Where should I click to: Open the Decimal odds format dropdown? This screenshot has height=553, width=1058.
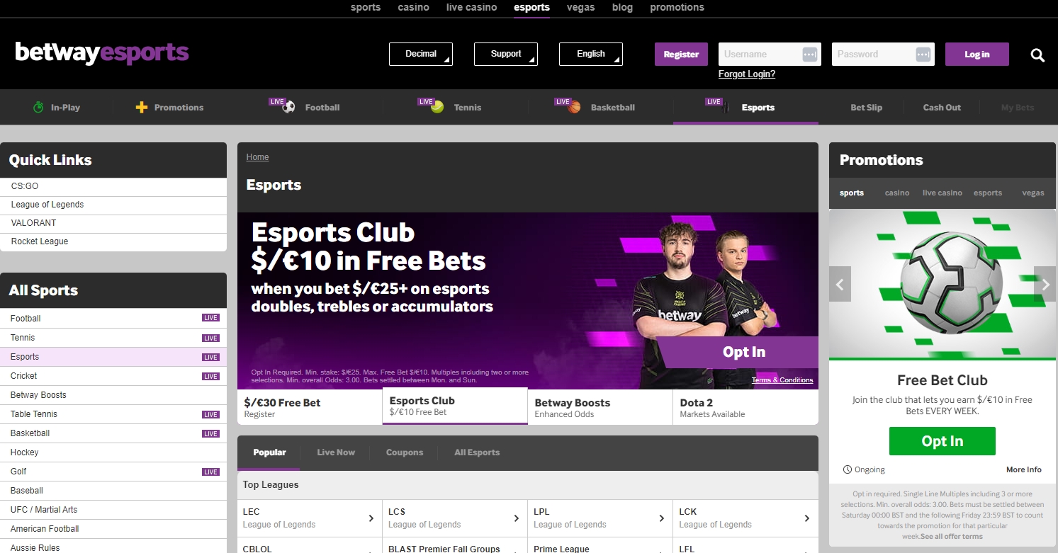click(421, 54)
